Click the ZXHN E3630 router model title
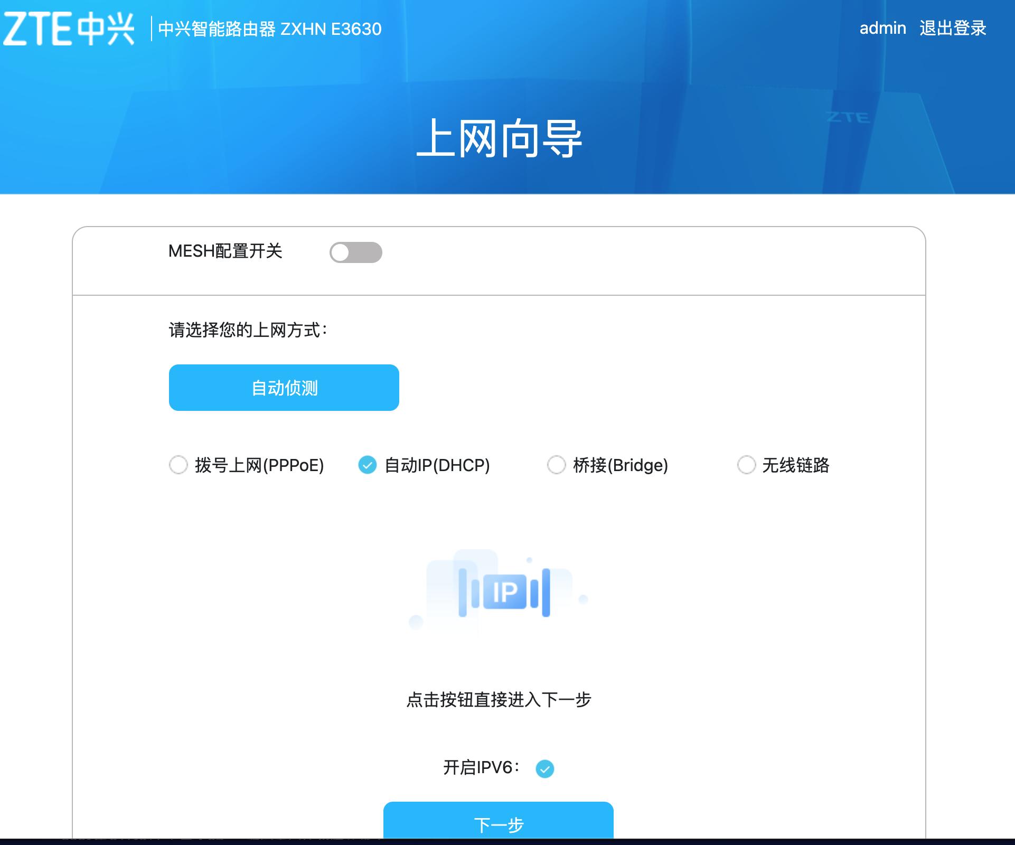Viewport: 1015px width, 845px height. tap(271, 29)
